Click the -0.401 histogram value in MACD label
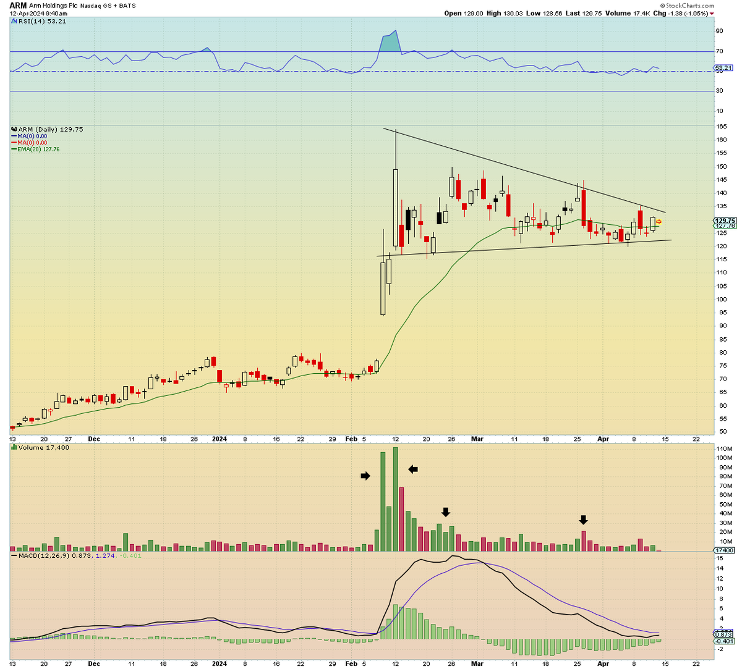Image resolution: width=742 pixels, height=669 pixels. click(129, 555)
